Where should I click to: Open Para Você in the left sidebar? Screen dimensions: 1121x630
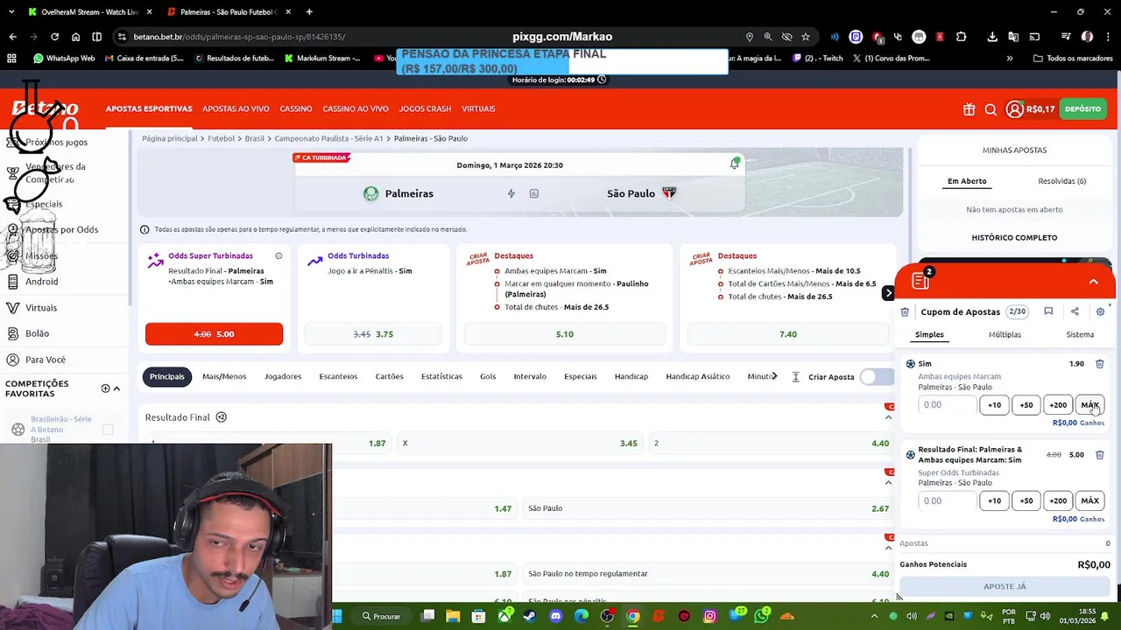coord(46,360)
